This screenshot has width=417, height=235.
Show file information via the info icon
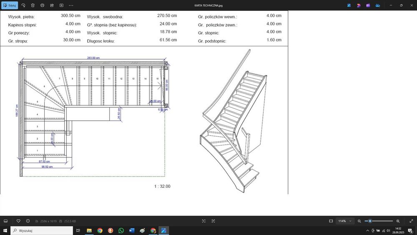[28, 221]
